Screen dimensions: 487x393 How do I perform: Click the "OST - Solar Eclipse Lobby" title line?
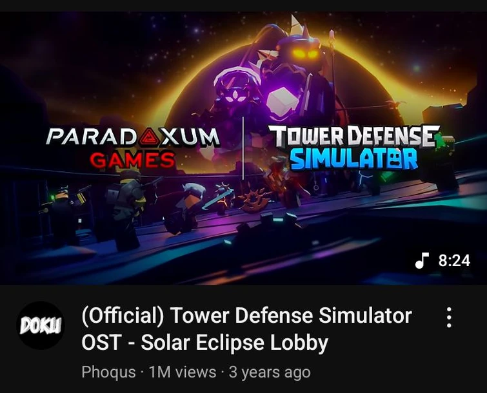(x=205, y=343)
